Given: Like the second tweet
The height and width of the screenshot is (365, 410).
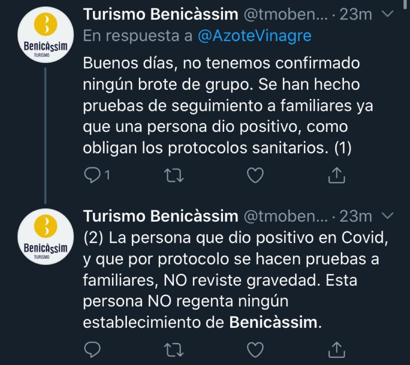Looking at the screenshot, I should pyautogui.click(x=255, y=349).
